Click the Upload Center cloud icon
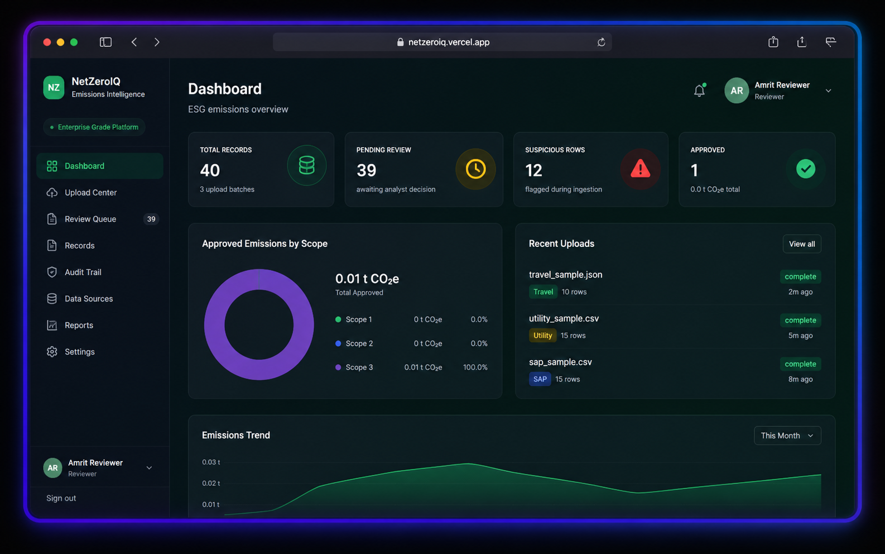 click(52, 193)
